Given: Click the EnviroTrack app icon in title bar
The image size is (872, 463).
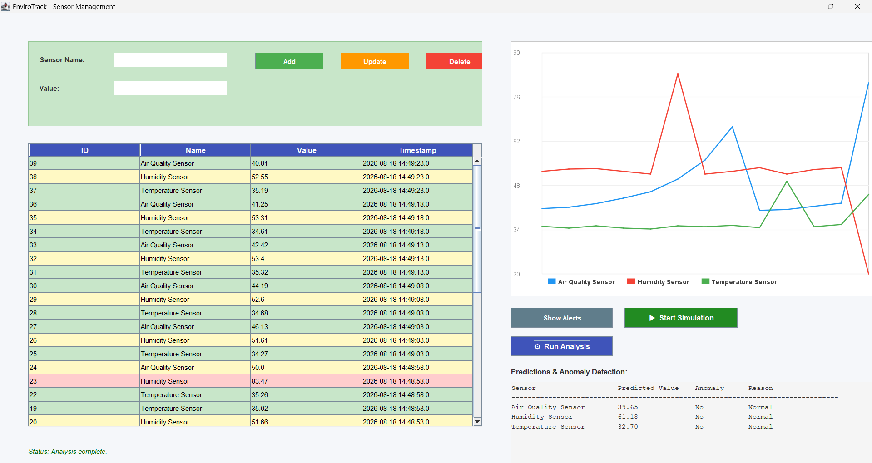Looking at the screenshot, I should click(x=5, y=6).
